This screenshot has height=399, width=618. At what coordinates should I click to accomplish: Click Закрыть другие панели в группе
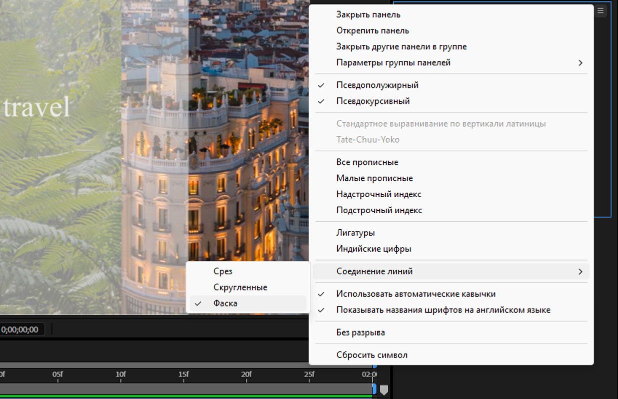[451, 46]
